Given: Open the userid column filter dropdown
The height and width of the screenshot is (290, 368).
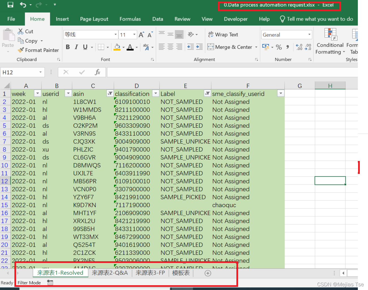Looking at the screenshot, I should click(x=68, y=93).
